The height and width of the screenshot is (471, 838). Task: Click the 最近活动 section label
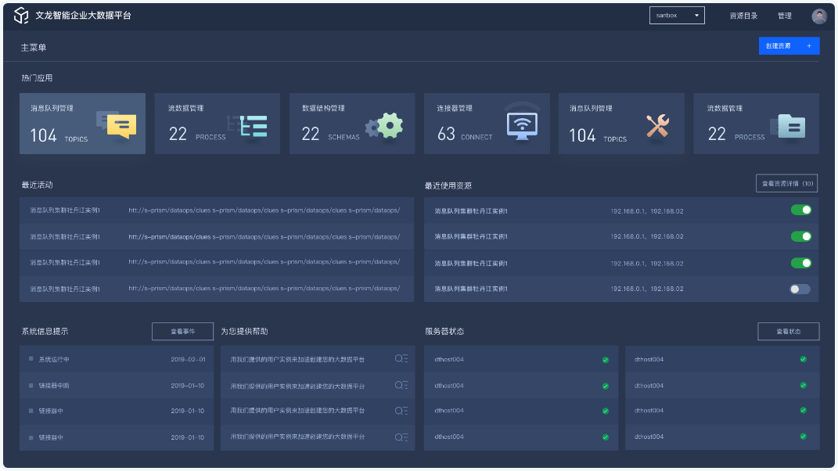point(37,185)
